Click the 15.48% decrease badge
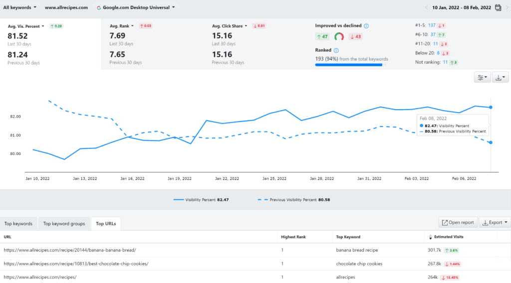Viewport: 511px width, 283px height. click(450, 278)
